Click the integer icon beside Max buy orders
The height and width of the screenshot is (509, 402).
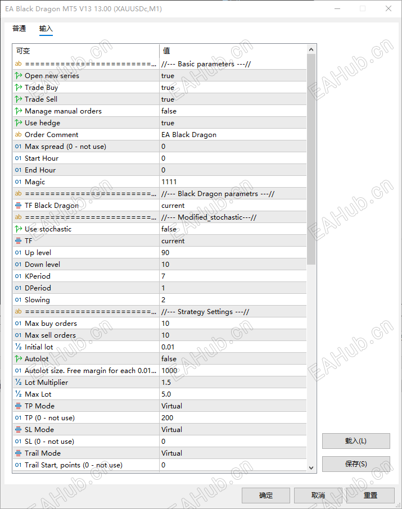(x=19, y=323)
